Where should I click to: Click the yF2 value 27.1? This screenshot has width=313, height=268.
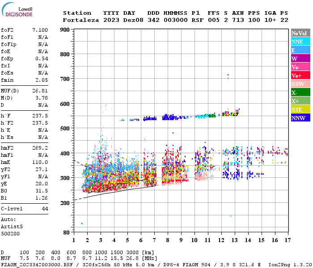[42, 169]
